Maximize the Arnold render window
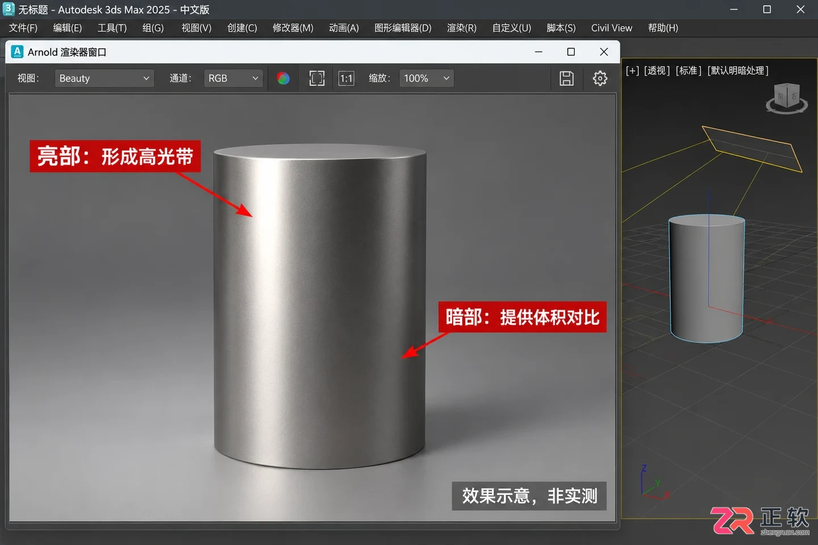Screen dimensions: 818x545 571,52
